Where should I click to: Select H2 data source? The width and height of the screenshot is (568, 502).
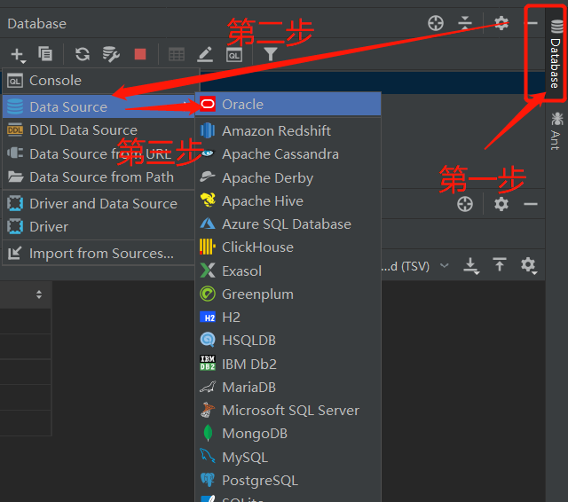coord(288,318)
